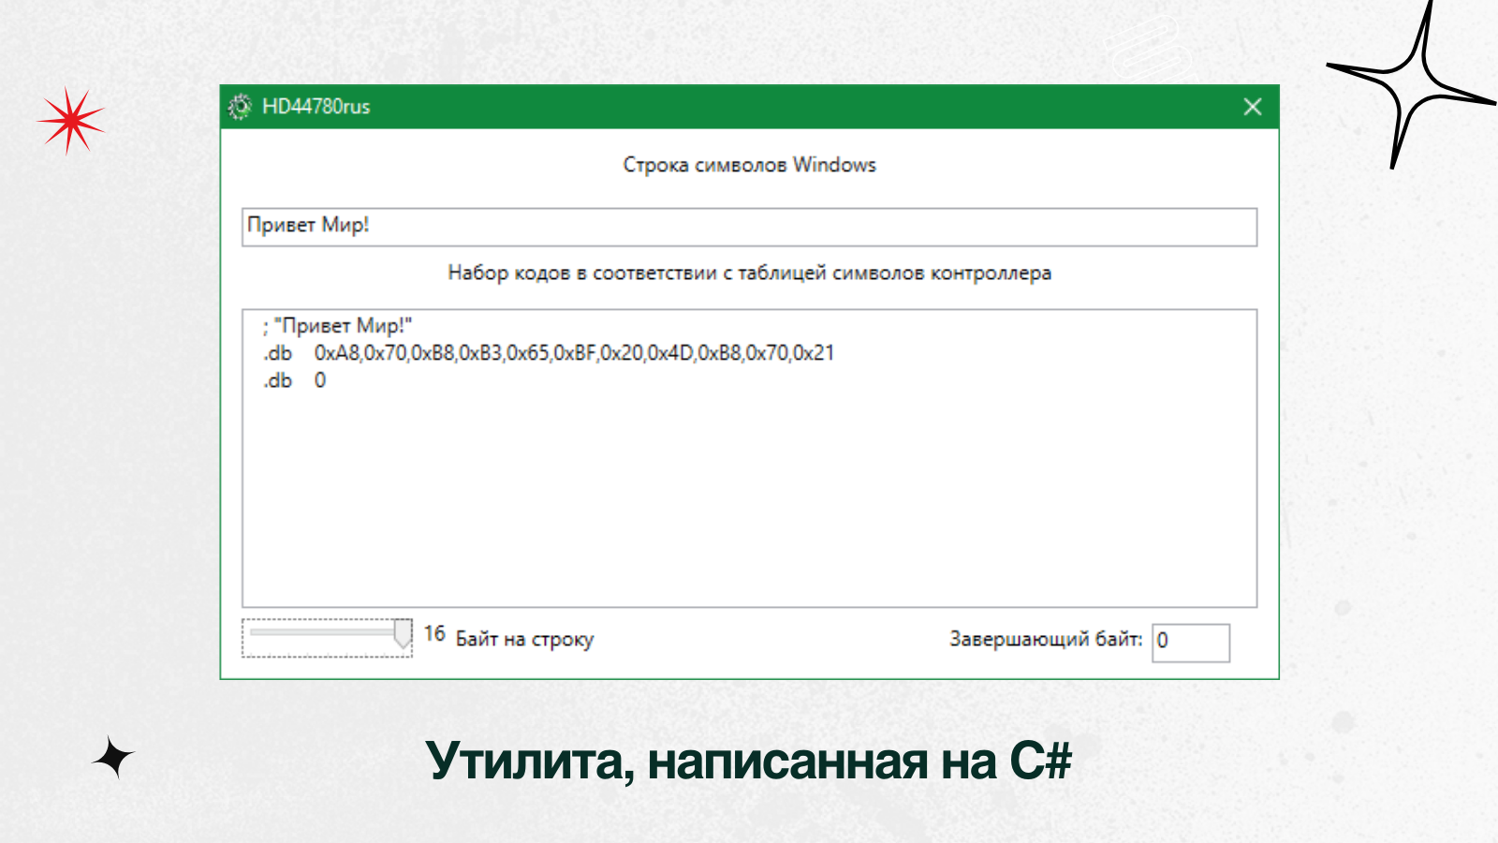Screen dimensions: 1498x843
Task: Click the Строка символов Windows label
Action: click(749, 164)
